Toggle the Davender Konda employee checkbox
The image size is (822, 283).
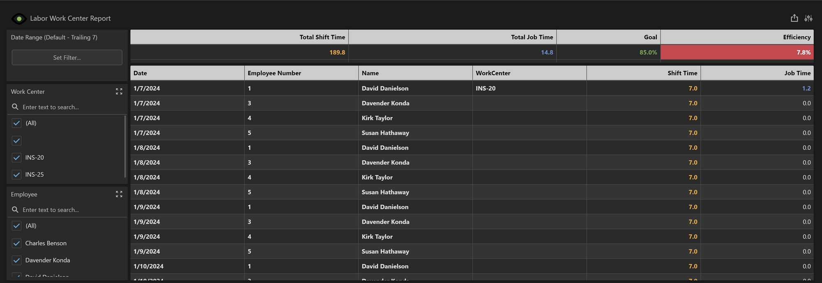16,260
